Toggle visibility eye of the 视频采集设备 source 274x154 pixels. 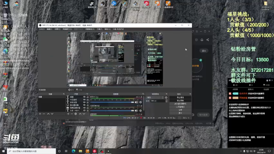pos(84,108)
